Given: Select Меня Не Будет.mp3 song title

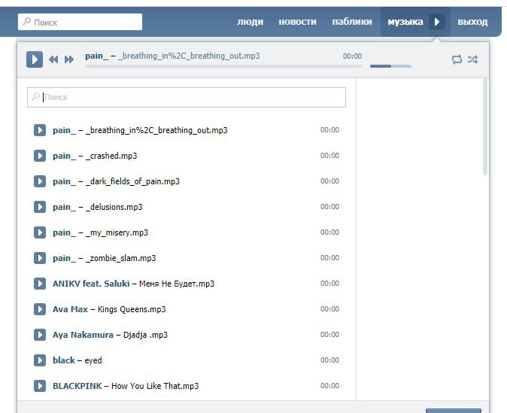Looking at the screenshot, I should click(177, 284).
